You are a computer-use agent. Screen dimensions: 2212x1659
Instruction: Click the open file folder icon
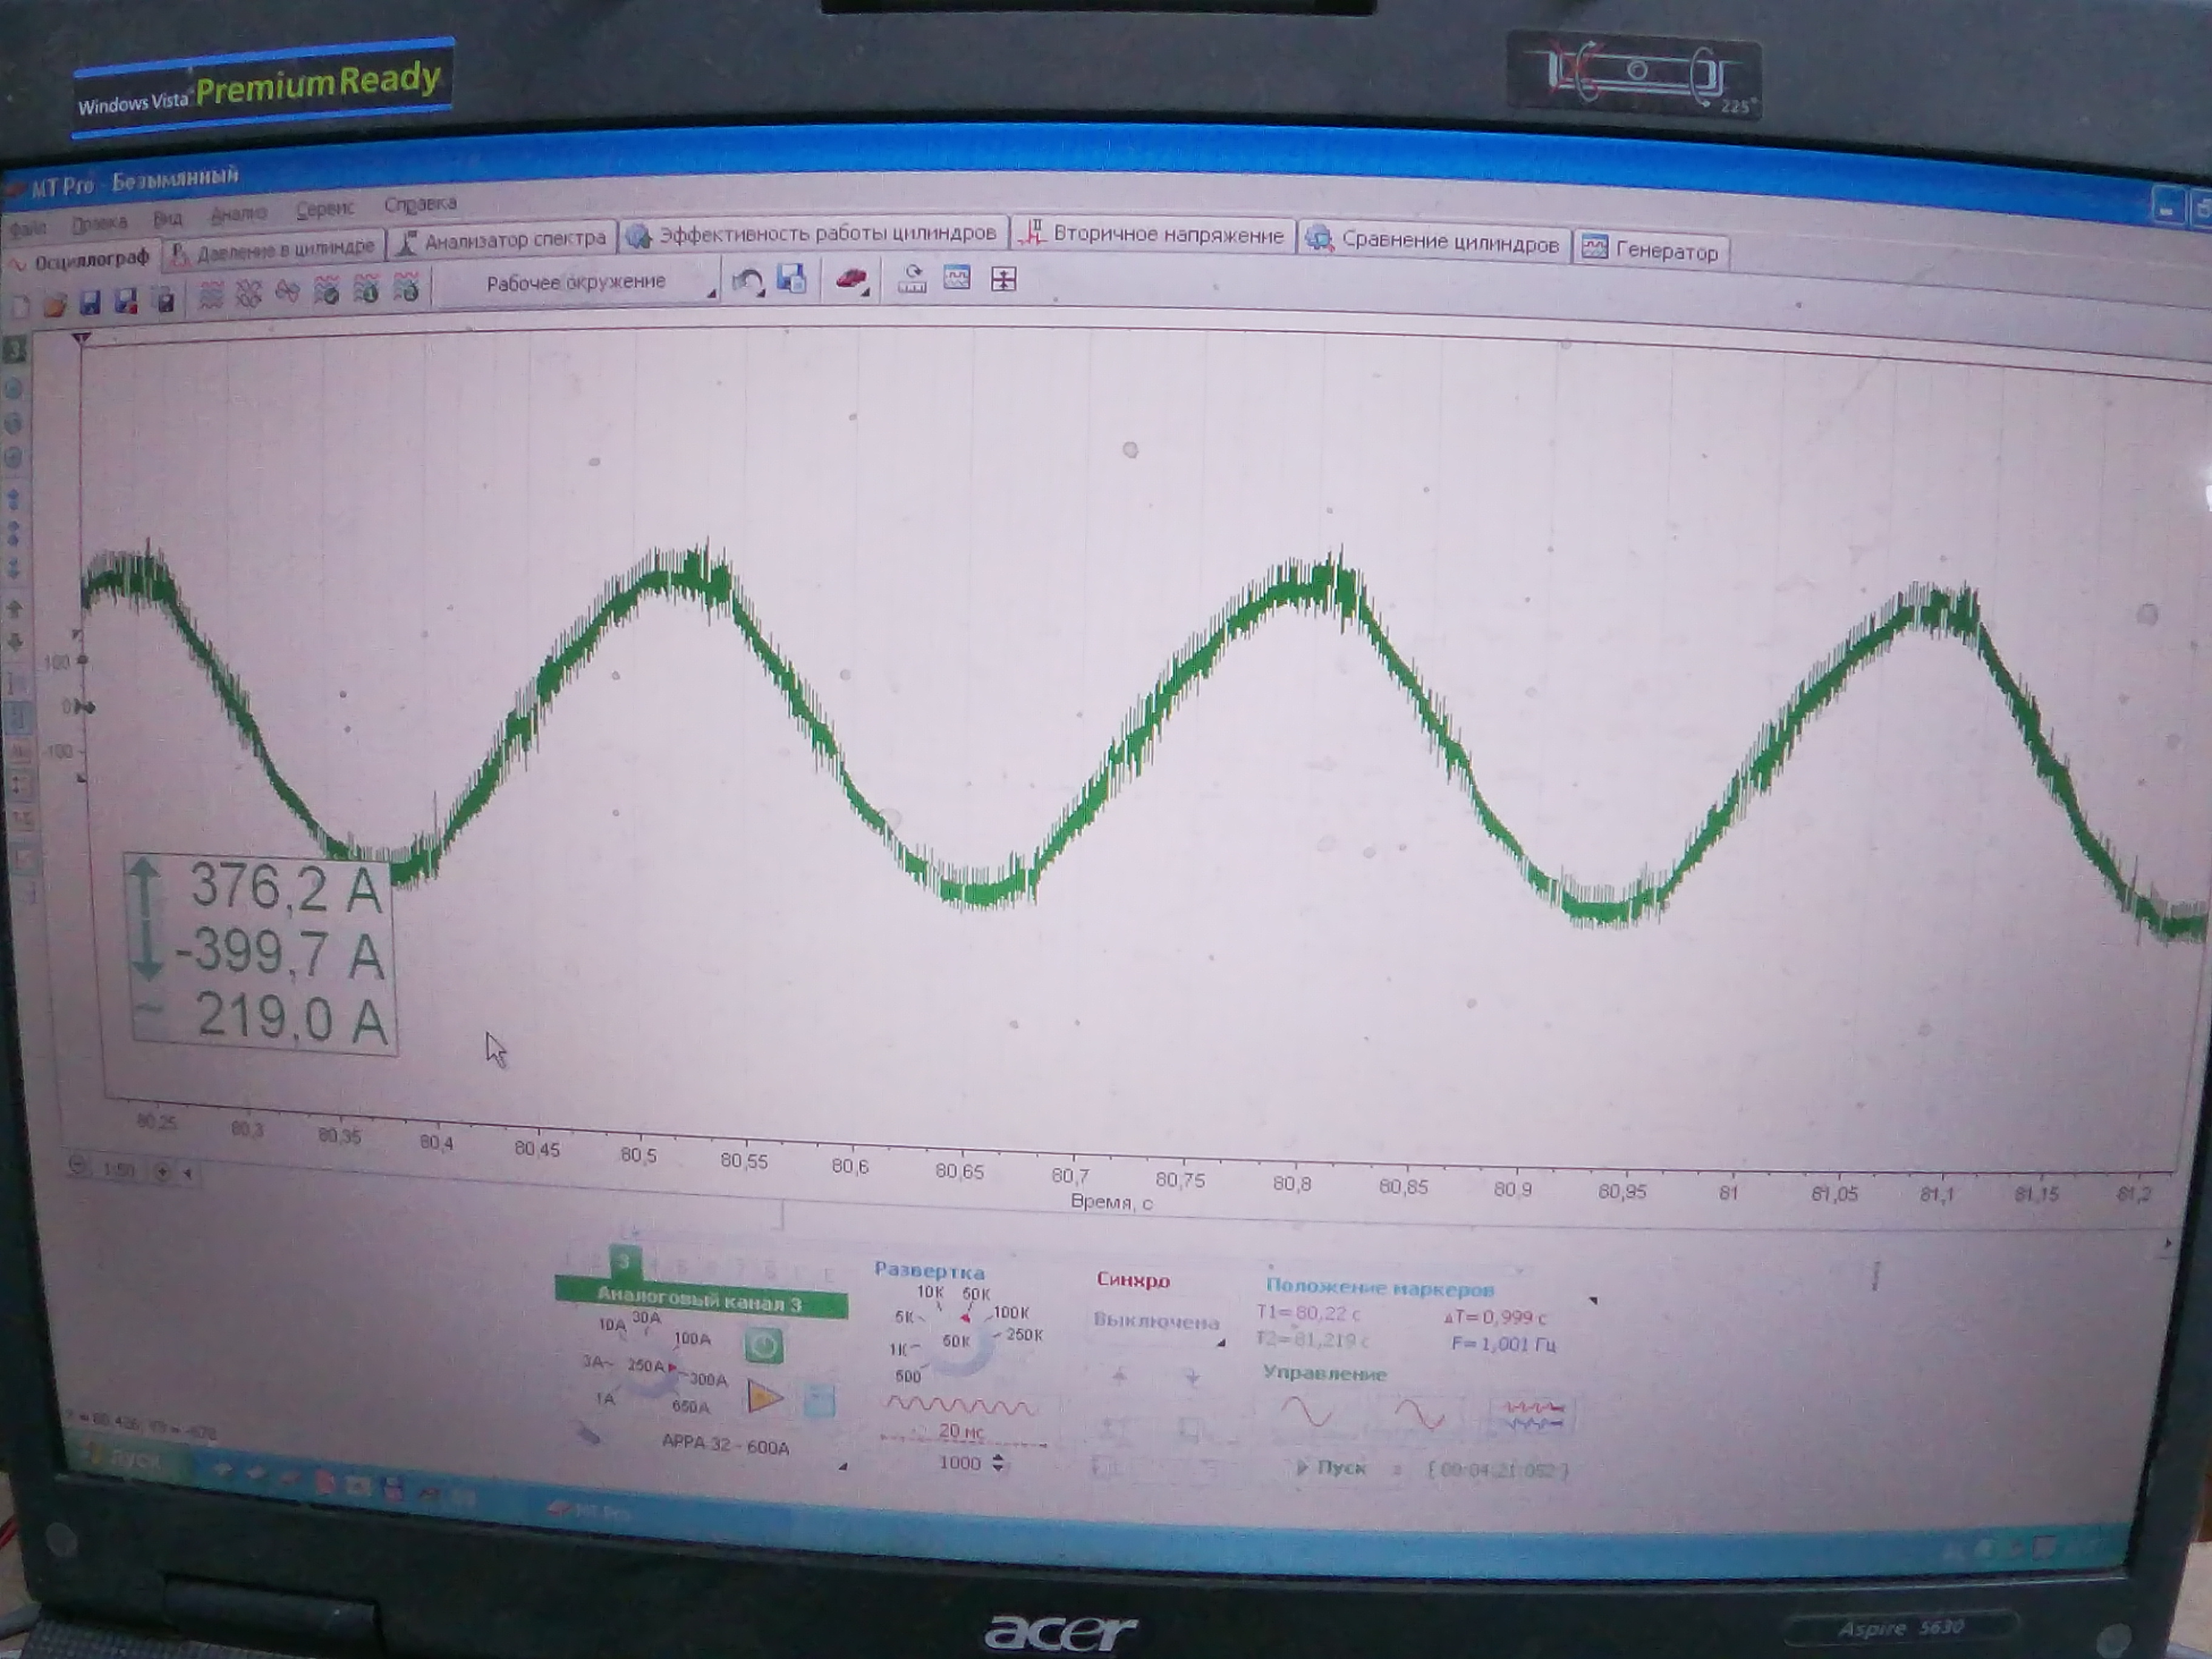pyautogui.click(x=55, y=304)
